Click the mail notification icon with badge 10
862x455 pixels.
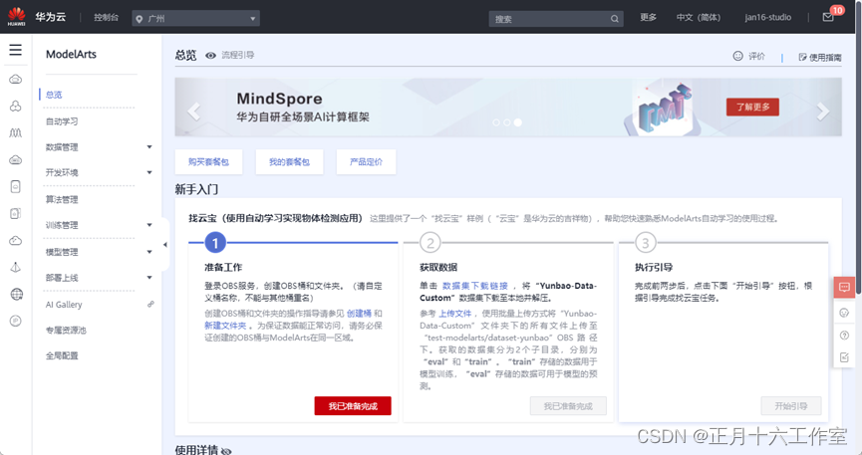tap(828, 17)
